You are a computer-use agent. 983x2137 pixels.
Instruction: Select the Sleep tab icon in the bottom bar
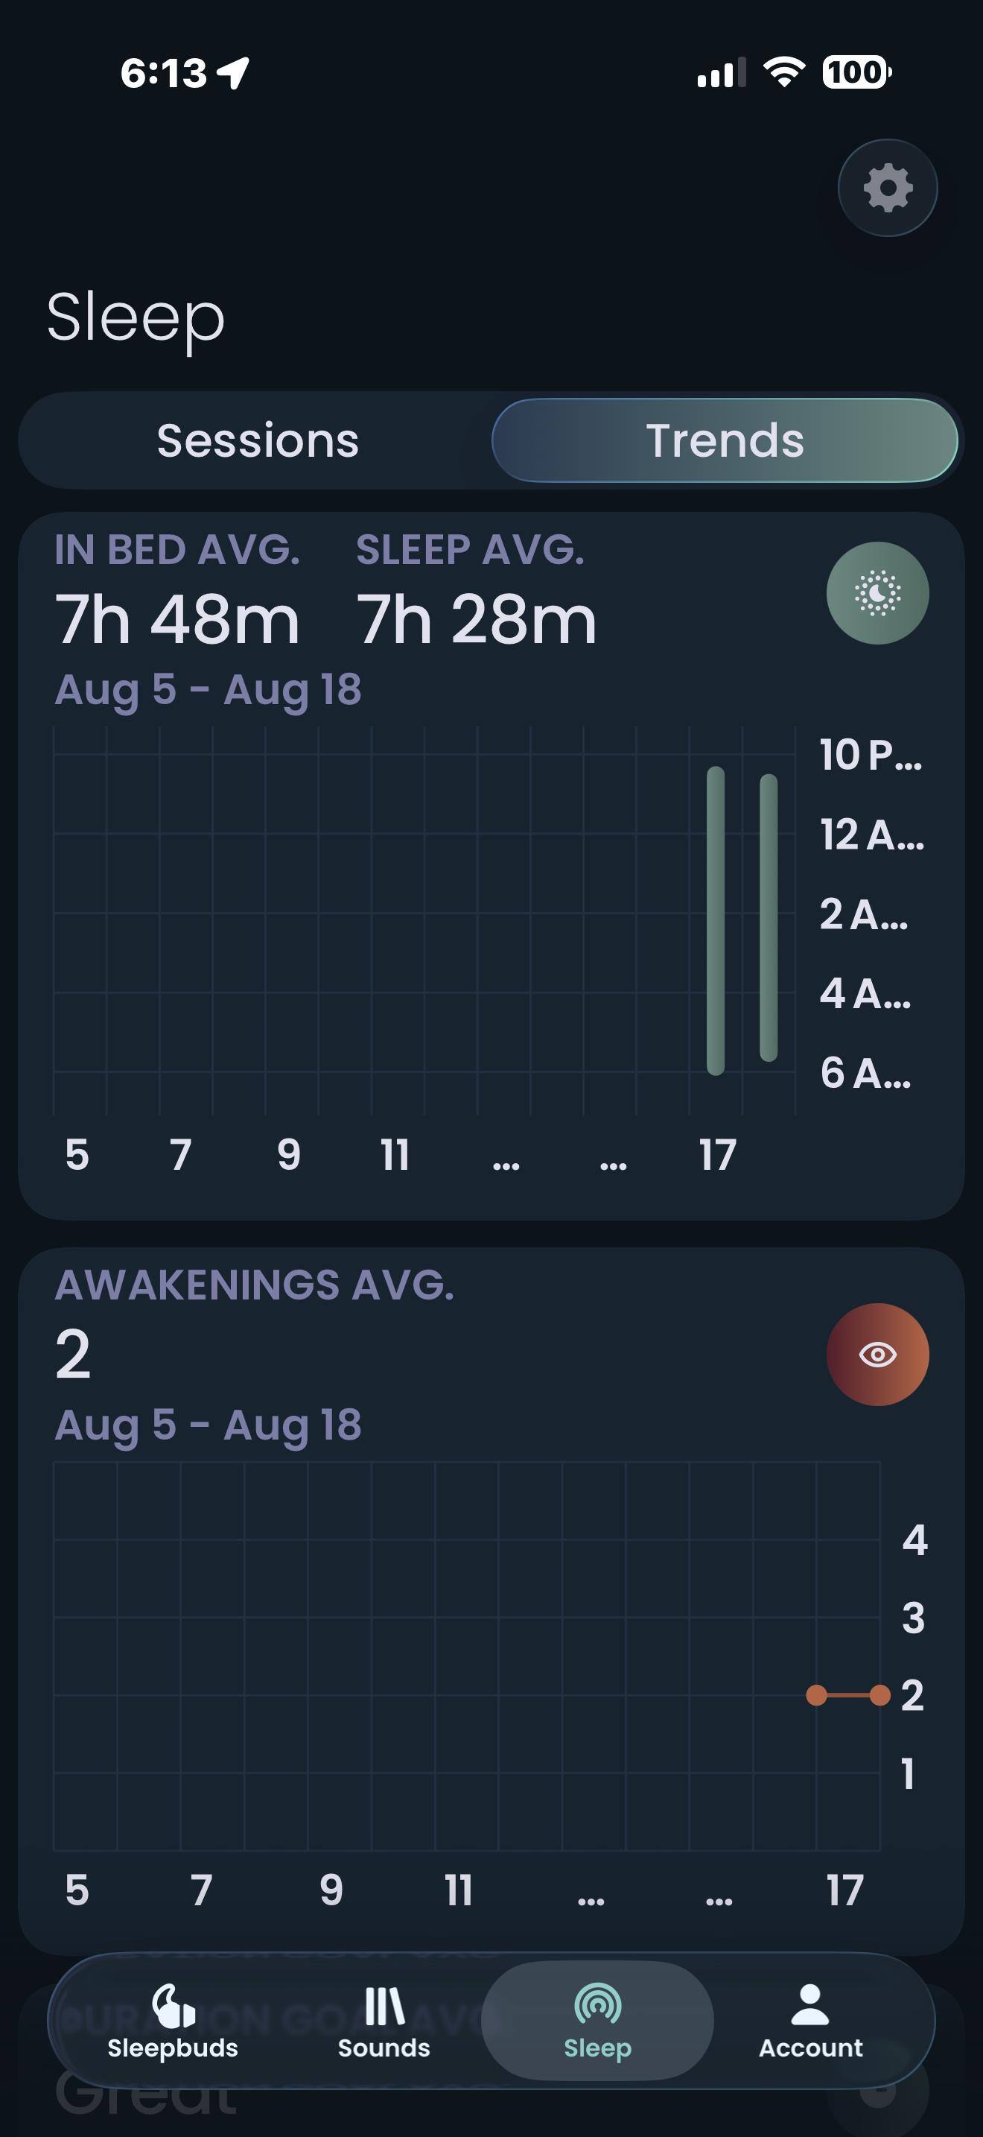pyautogui.click(x=597, y=2004)
